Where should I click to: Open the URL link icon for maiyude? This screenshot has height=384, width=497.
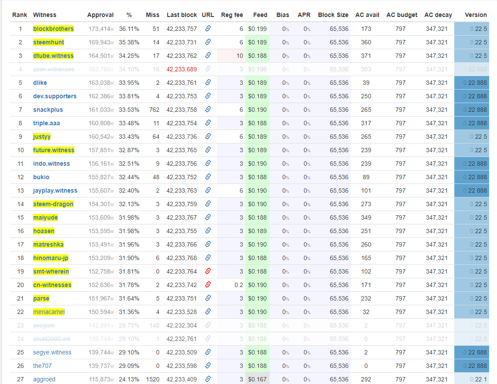click(x=208, y=217)
